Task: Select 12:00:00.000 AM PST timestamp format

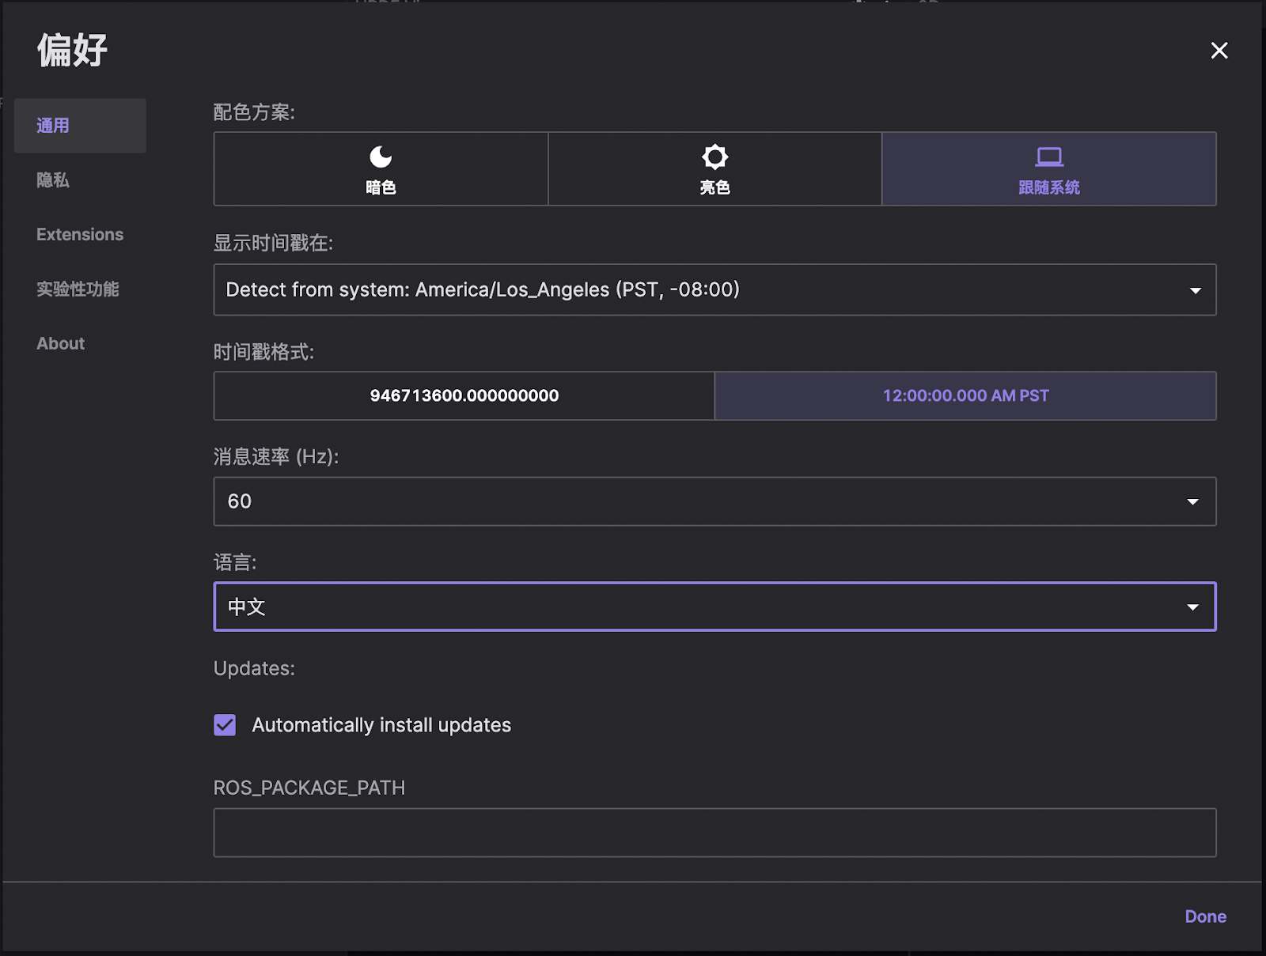Action: [965, 395]
